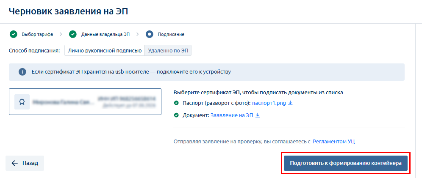Click the green check icon for Выбор тарифа
The width and height of the screenshot is (422, 178).
[13, 34]
